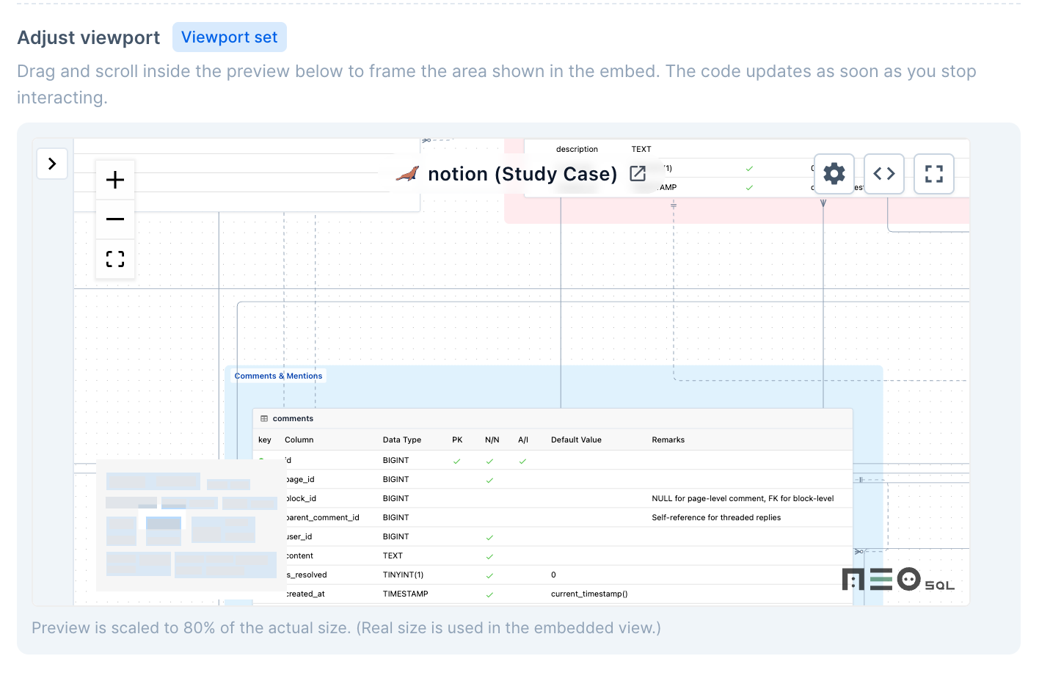Click the current_timestamp() default value
1039x678 pixels.
click(x=589, y=594)
